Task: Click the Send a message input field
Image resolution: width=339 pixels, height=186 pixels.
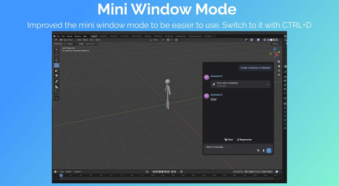Action: (x=238, y=149)
